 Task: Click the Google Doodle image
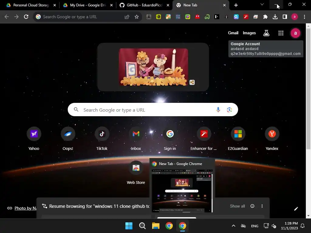(153, 67)
